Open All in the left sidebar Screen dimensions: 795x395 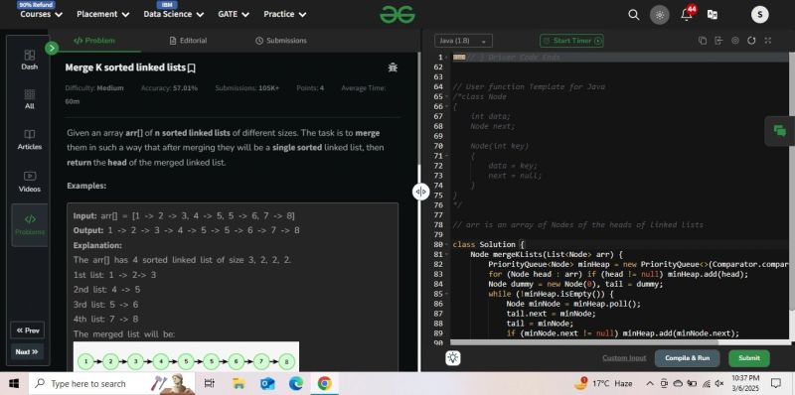(30, 99)
